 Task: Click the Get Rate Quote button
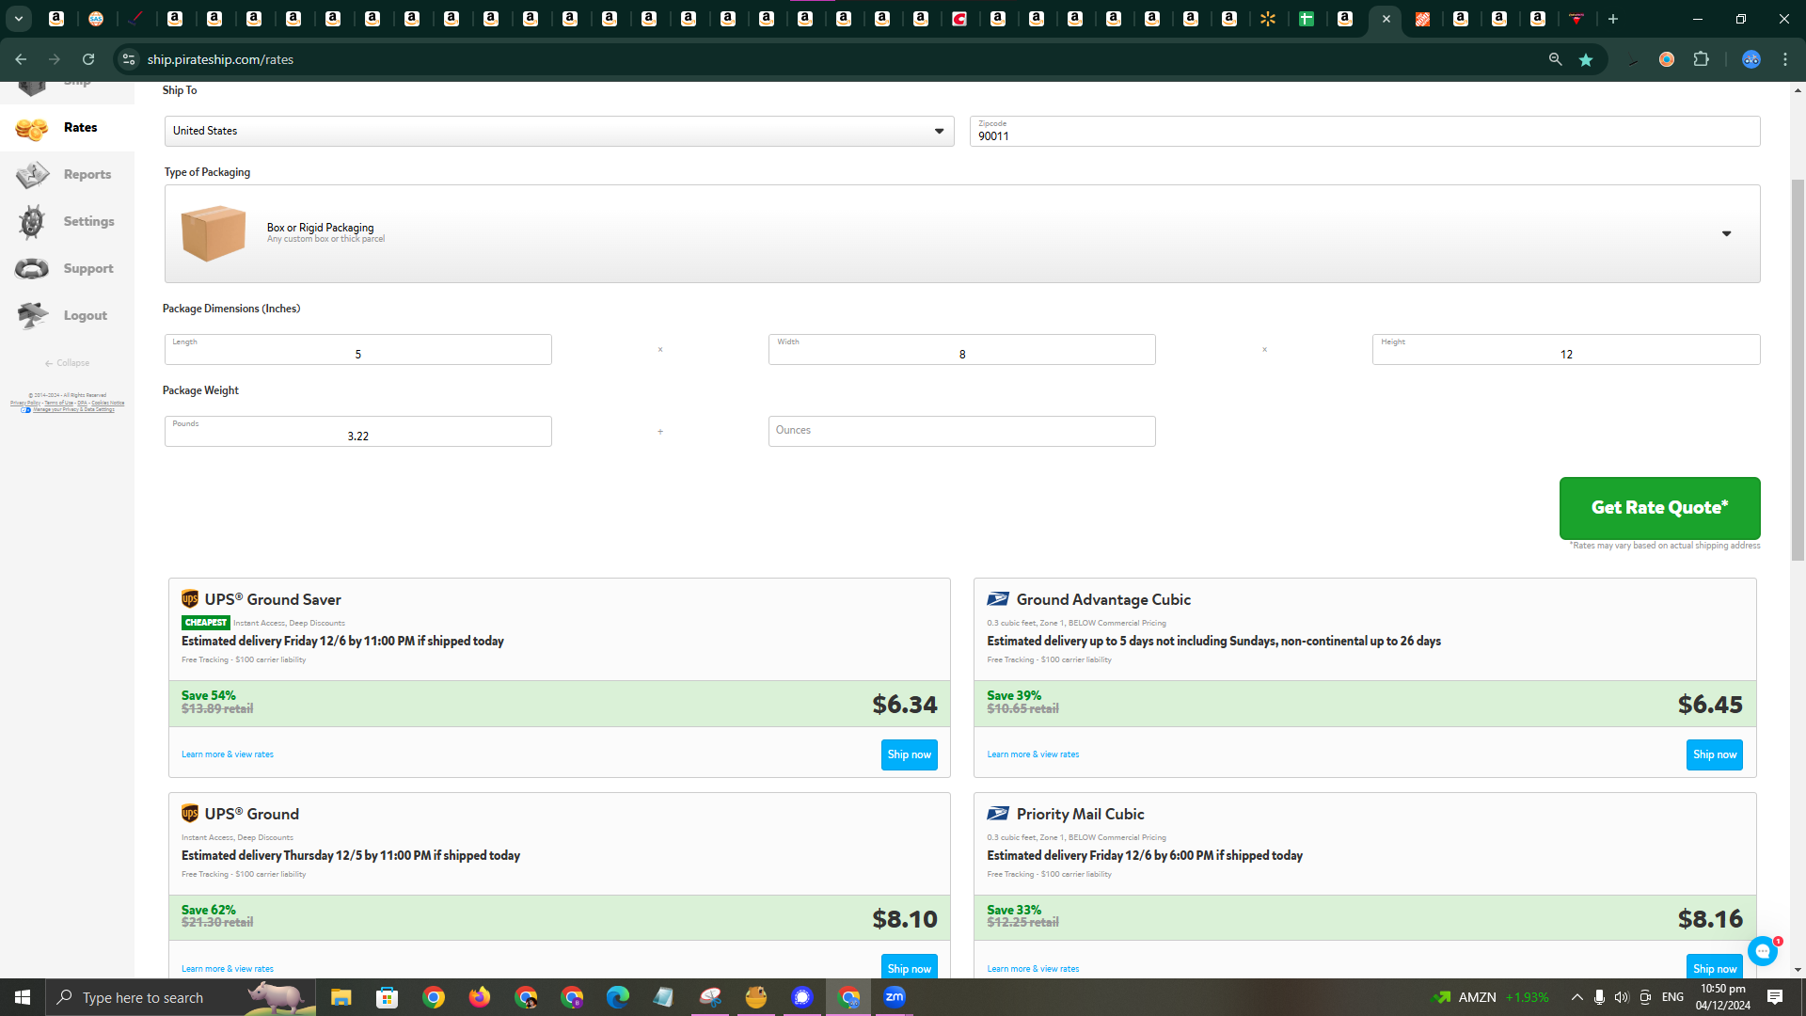(1660, 508)
